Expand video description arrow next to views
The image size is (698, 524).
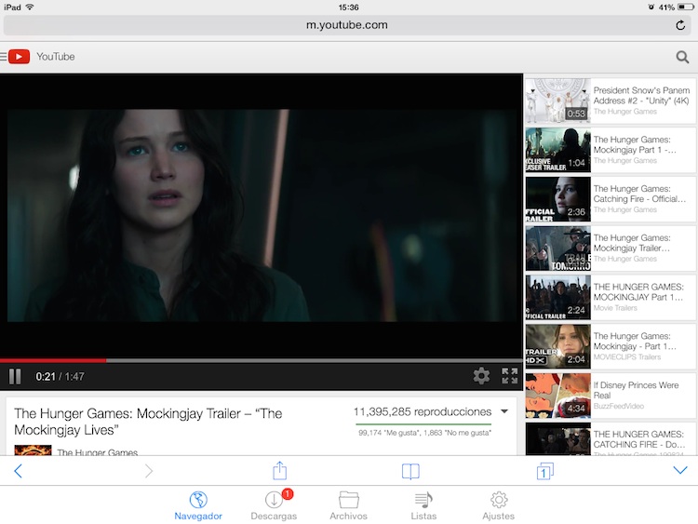coord(504,411)
